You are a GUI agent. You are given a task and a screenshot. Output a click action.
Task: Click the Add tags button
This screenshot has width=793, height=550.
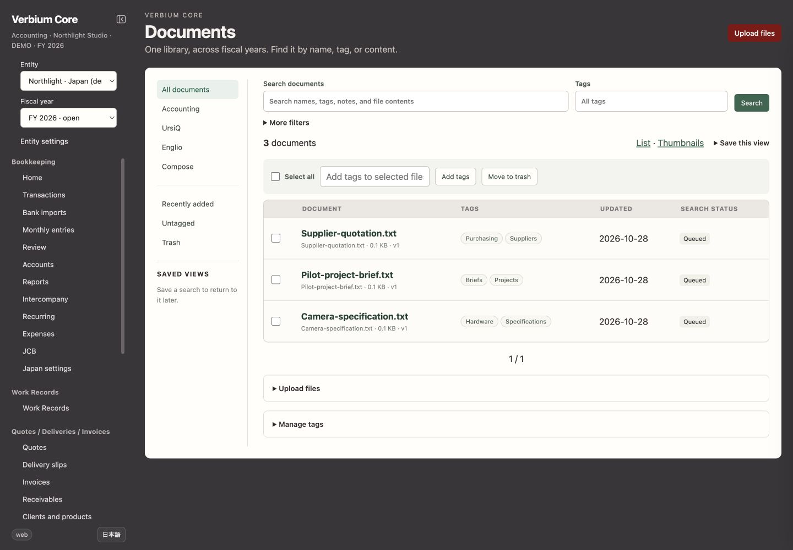click(455, 177)
